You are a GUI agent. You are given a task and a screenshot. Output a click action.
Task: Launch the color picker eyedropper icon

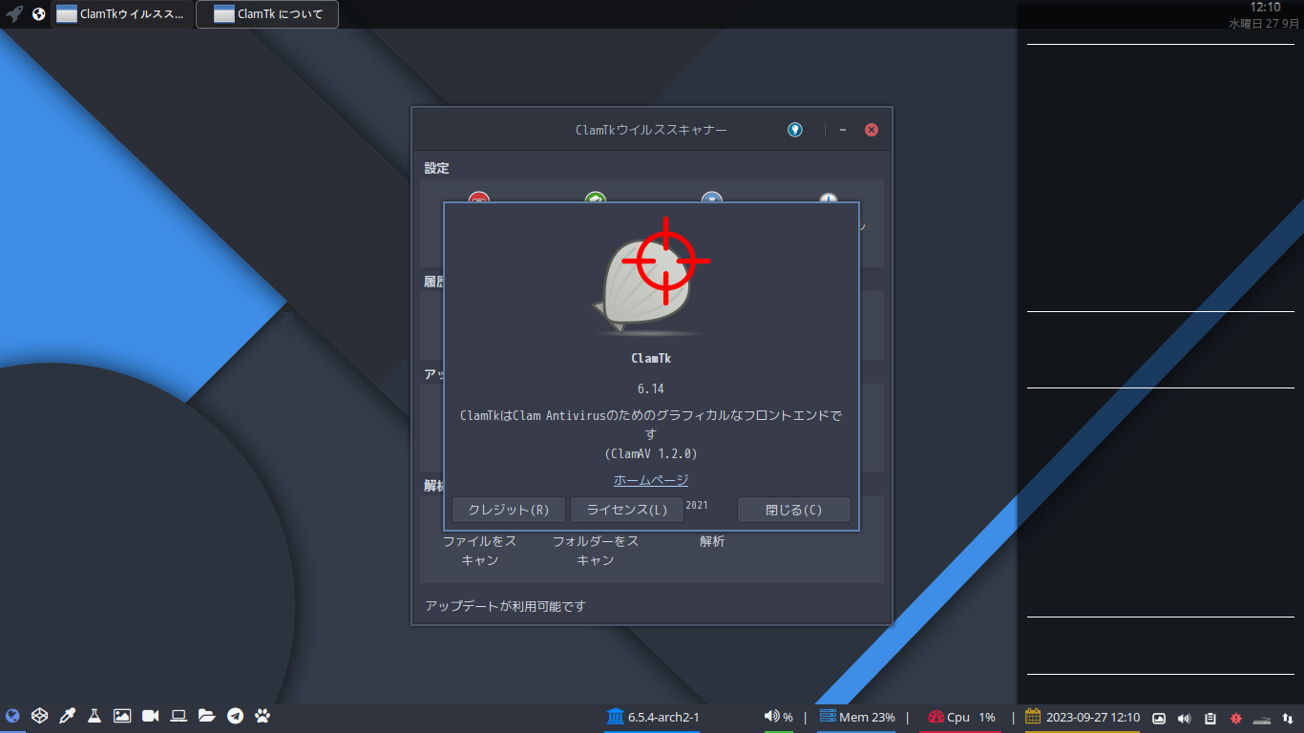(x=67, y=716)
